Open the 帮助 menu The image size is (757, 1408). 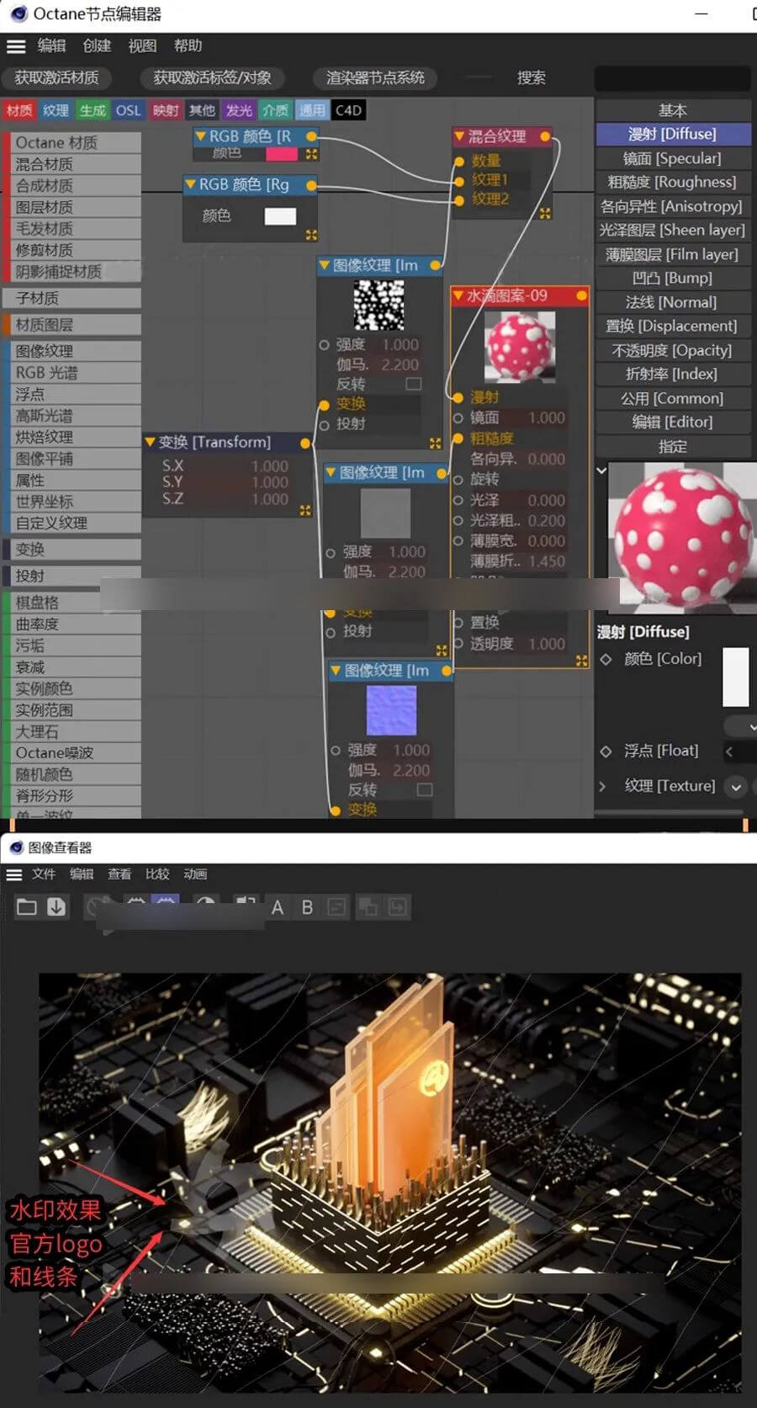pos(188,46)
